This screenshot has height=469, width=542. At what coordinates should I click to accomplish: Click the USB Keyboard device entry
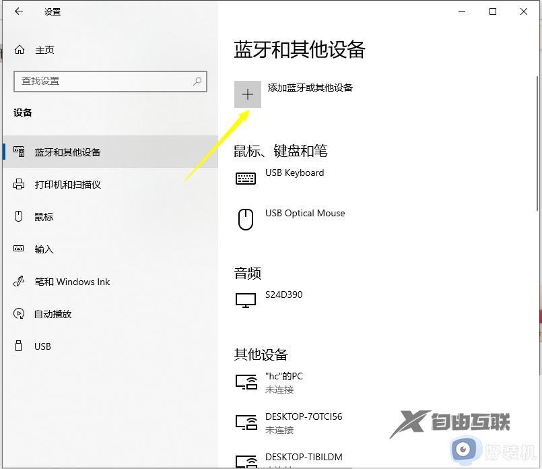(x=294, y=173)
